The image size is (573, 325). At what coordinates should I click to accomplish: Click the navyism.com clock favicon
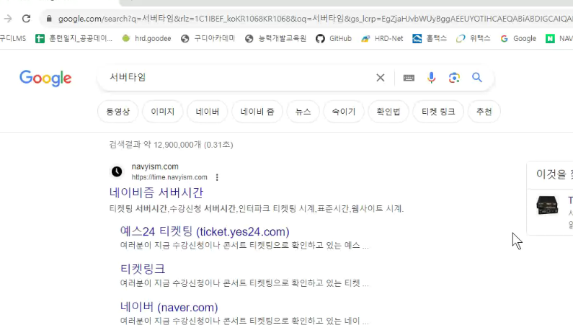coord(117,172)
